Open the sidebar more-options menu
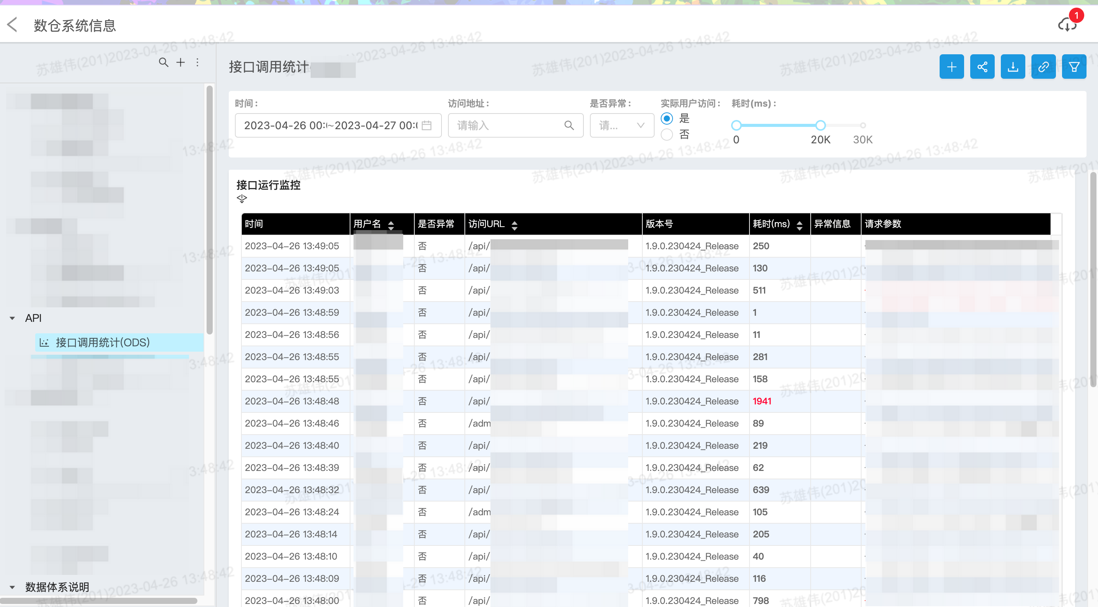This screenshot has width=1098, height=607. coord(197,63)
